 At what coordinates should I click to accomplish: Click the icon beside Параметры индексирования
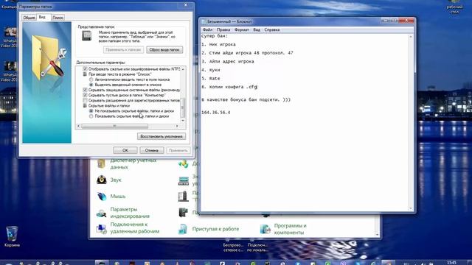(102, 213)
